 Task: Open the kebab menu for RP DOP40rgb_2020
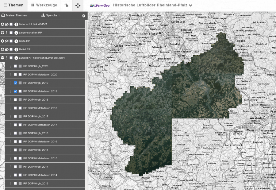pos(11,66)
